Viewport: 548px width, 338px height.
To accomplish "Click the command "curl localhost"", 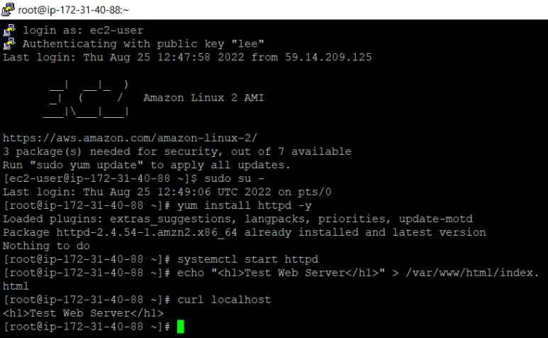I will [224, 300].
